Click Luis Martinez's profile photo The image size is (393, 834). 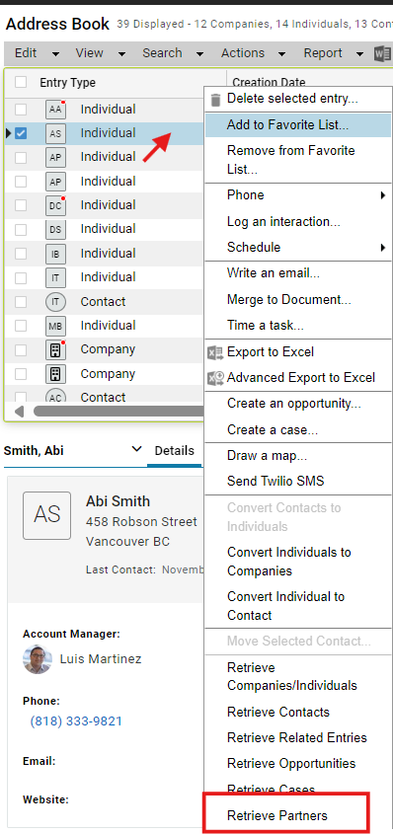tap(38, 659)
